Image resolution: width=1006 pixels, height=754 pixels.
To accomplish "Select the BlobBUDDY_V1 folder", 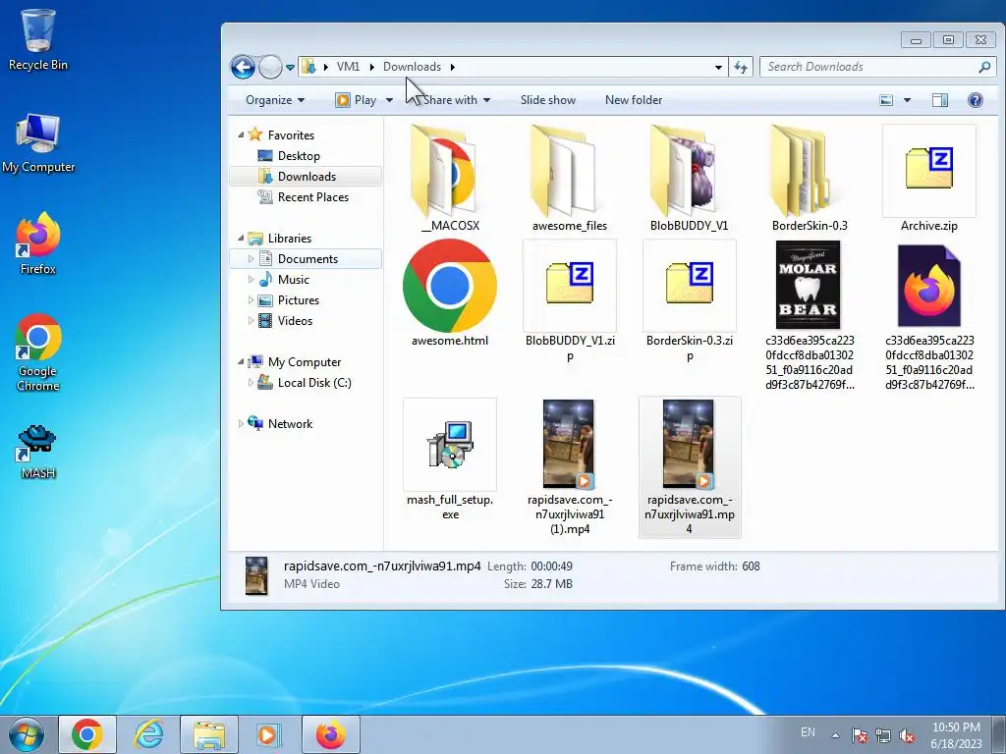I will [x=689, y=179].
